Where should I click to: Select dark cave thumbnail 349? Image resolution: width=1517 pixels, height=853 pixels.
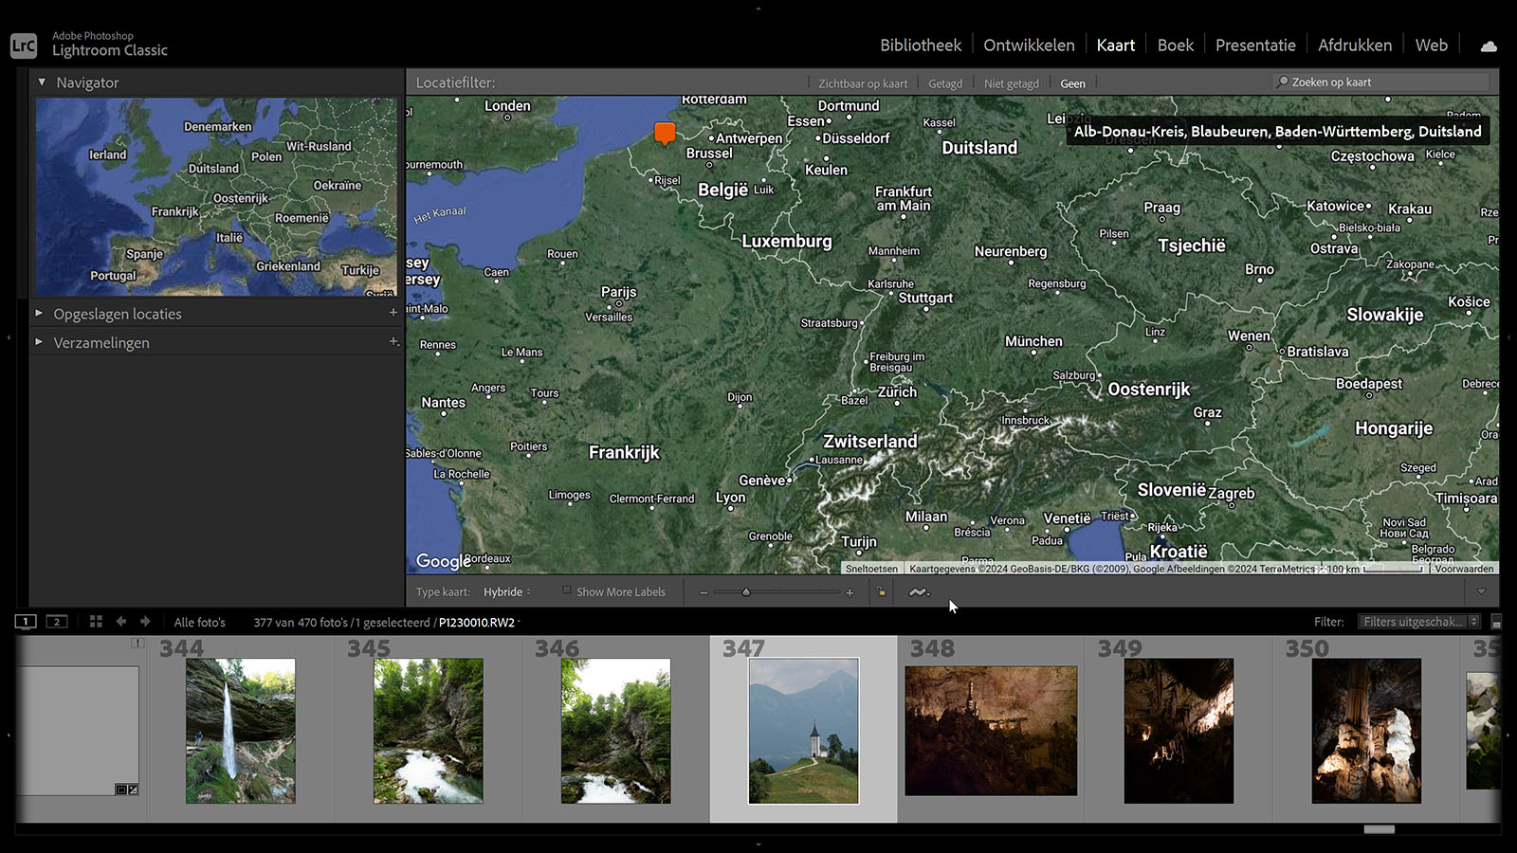click(1179, 731)
